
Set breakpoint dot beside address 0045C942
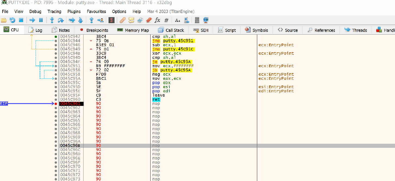coord(56,36)
